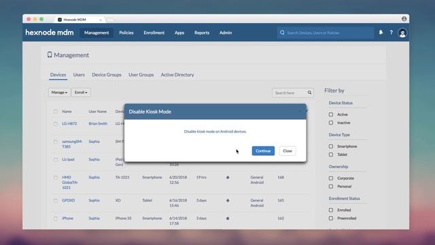435x245 pixels.
Task: Open the user profile avatar
Action: 402,33
